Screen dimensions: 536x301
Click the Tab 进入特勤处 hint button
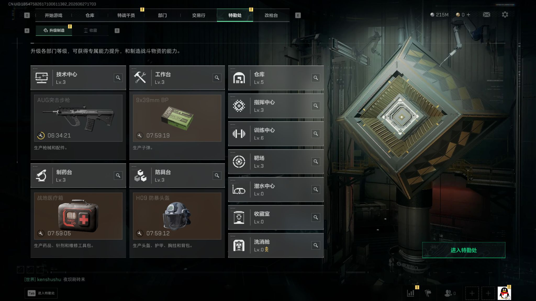41,293
